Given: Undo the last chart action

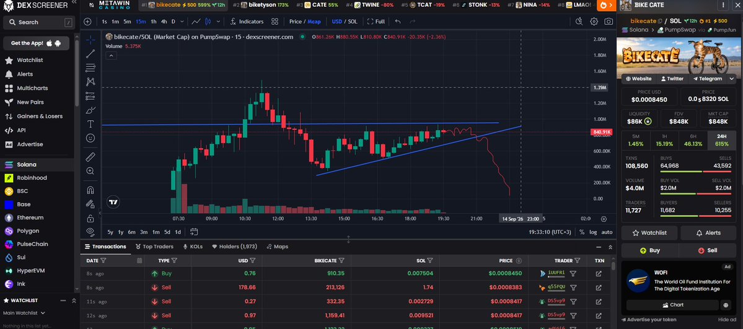Looking at the screenshot, I should 398,21.
